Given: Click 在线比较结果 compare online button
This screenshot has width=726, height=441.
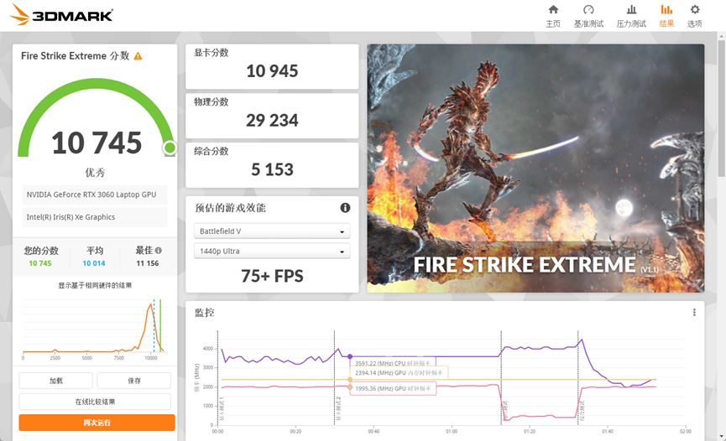Looking at the screenshot, I should pyautogui.click(x=95, y=402).
